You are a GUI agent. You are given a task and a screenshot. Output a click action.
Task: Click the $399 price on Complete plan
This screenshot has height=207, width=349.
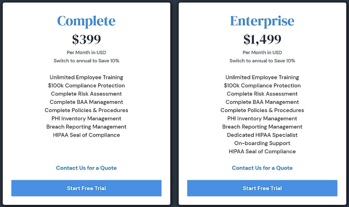click(x=86, y=38)
